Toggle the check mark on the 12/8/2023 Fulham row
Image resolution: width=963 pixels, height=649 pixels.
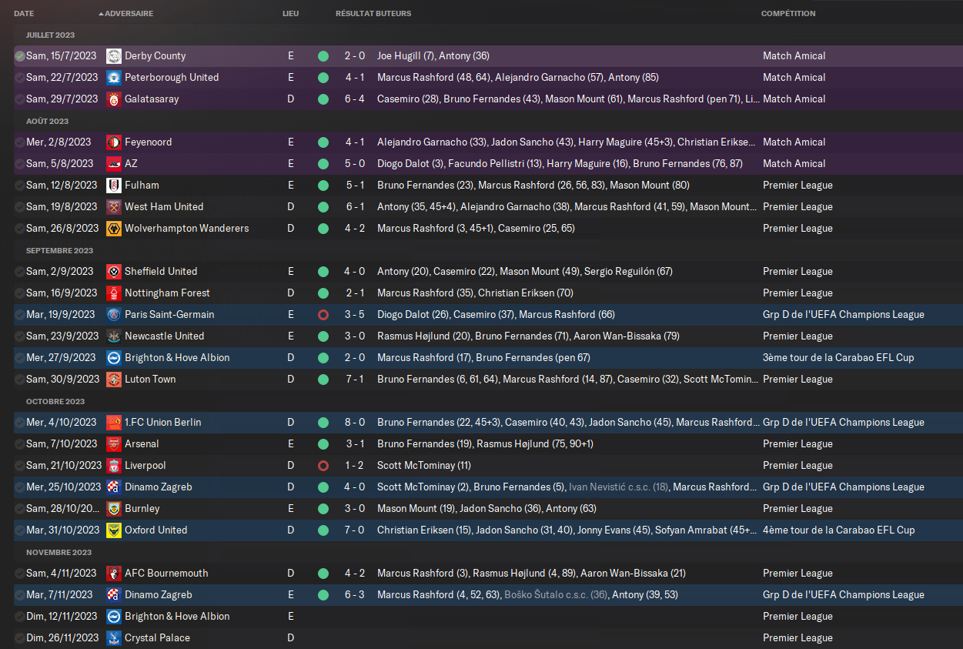[x=20, y=186]
